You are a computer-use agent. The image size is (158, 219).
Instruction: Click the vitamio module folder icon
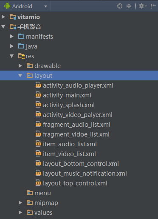(13, 17)
